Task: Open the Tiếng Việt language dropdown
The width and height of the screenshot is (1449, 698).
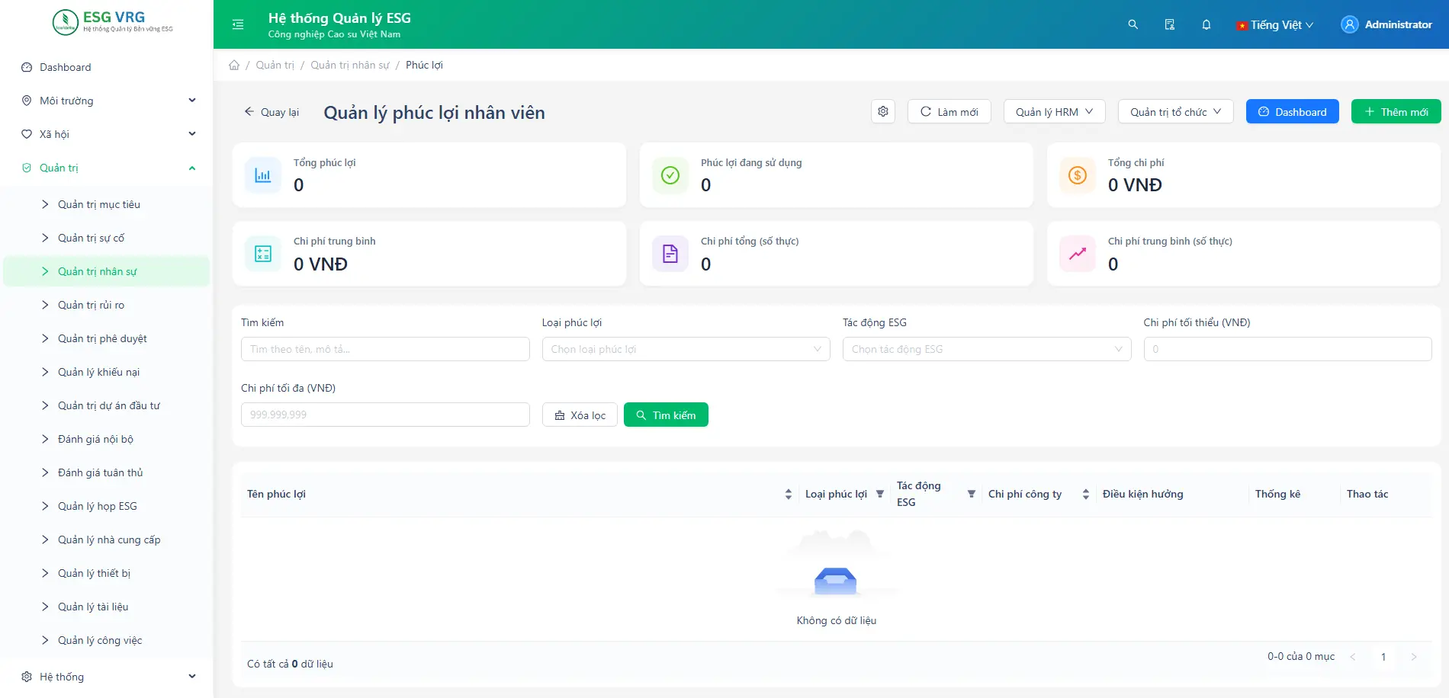Action: tap(1275, 24)
